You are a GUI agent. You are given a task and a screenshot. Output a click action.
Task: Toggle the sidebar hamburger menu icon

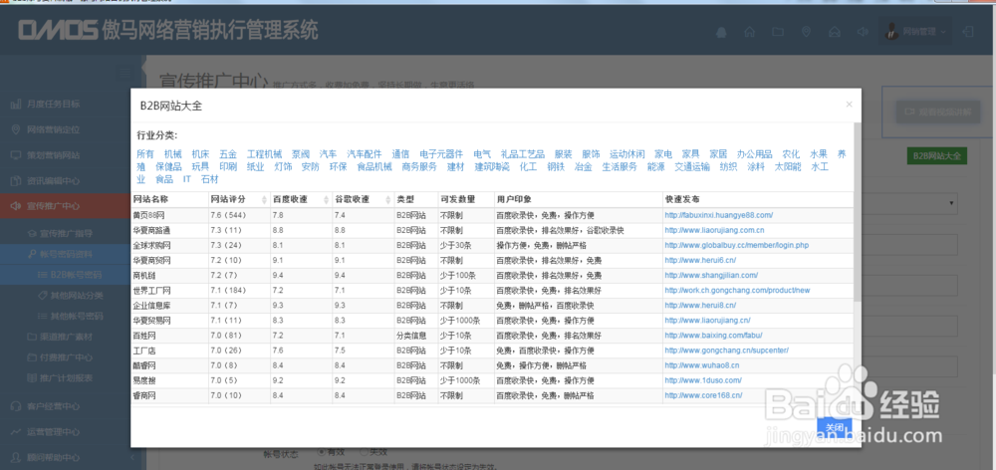click(x=125, y=73)
